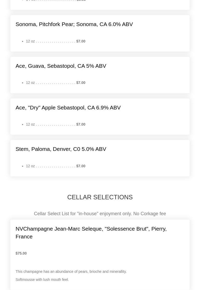This screenshot has height=290, width=200.
Task: Click the $7.00 price for Stem Paloma
Action: pos(81,166)
